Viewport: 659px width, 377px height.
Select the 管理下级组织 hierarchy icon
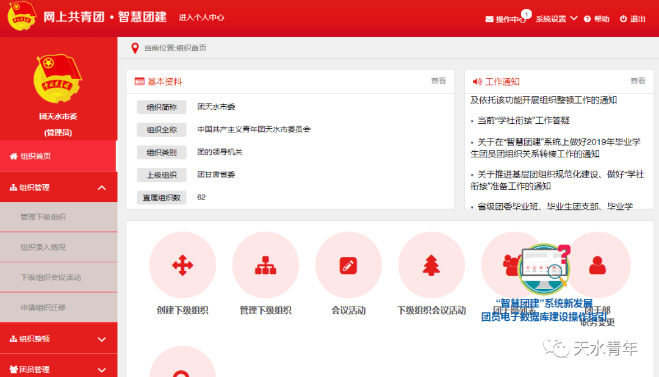pyautogui.click(x=265, y=264)
